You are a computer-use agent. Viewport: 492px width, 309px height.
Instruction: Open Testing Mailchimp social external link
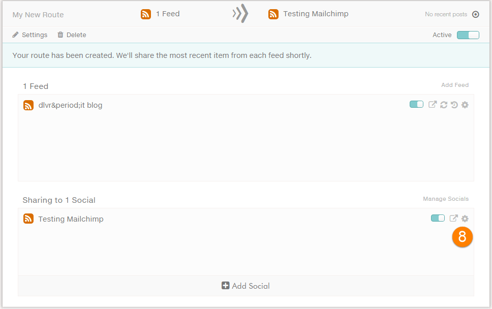click(453, 219)
